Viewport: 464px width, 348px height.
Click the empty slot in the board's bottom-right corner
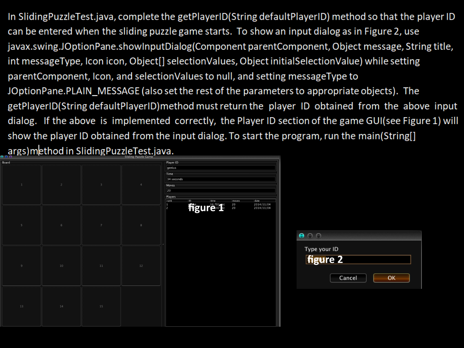pos(141,306)
